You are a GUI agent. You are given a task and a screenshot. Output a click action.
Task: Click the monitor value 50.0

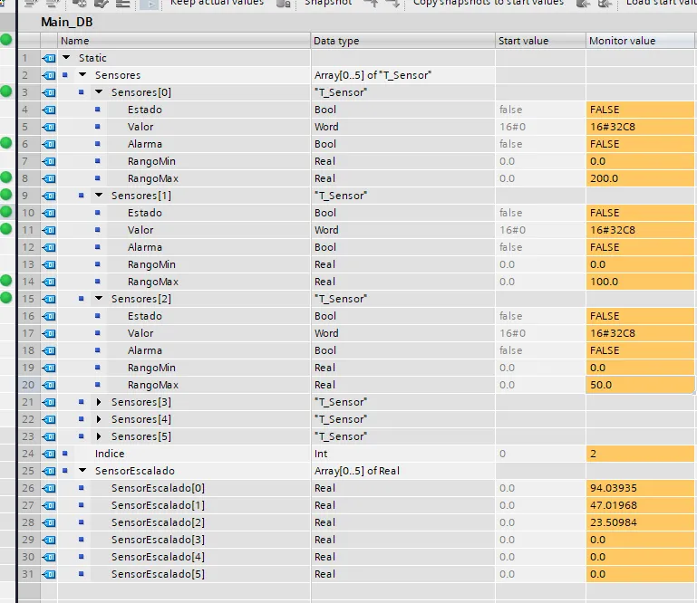pos(640,385)
